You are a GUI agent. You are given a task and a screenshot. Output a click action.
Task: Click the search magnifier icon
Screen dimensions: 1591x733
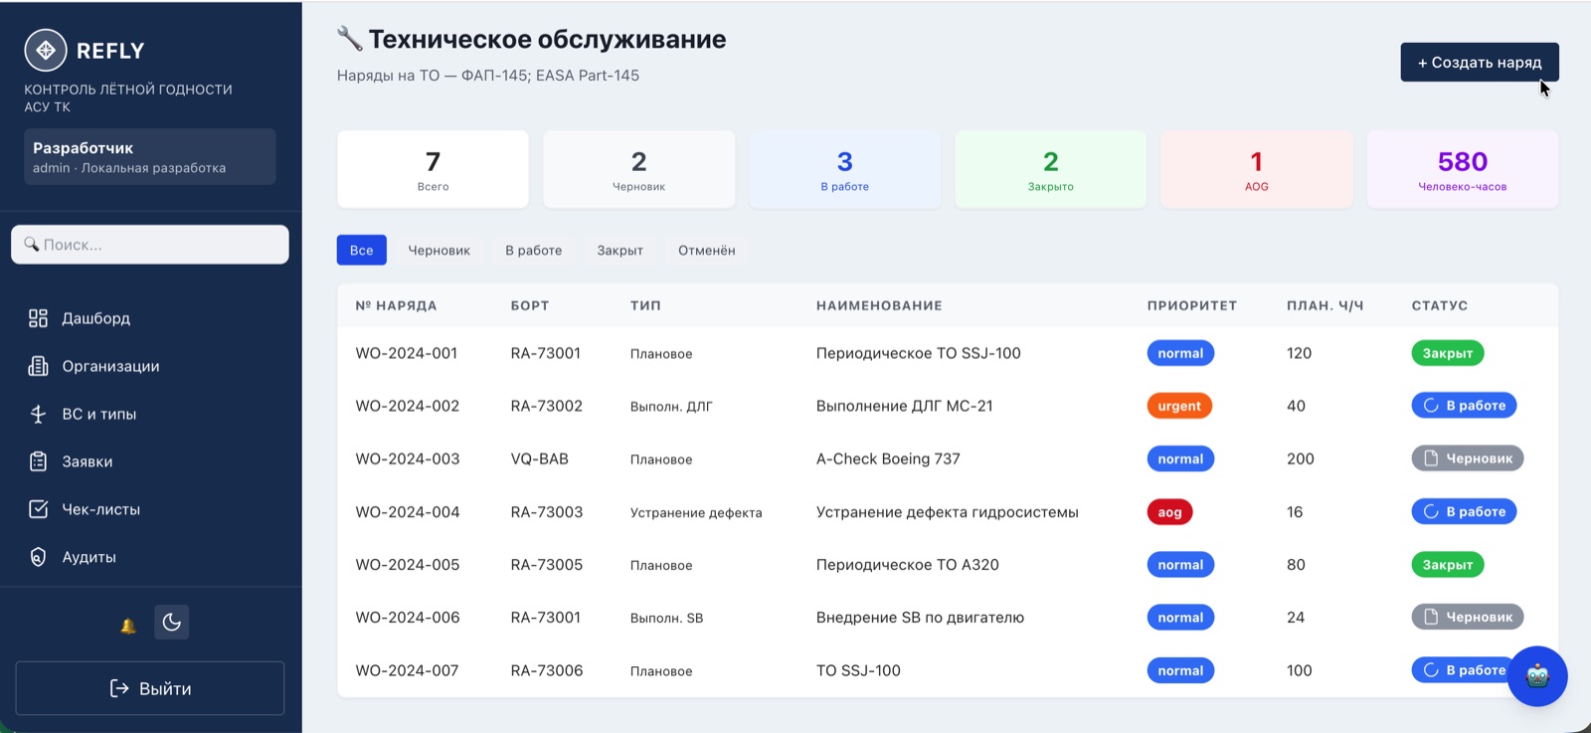(x=31, y=244)
